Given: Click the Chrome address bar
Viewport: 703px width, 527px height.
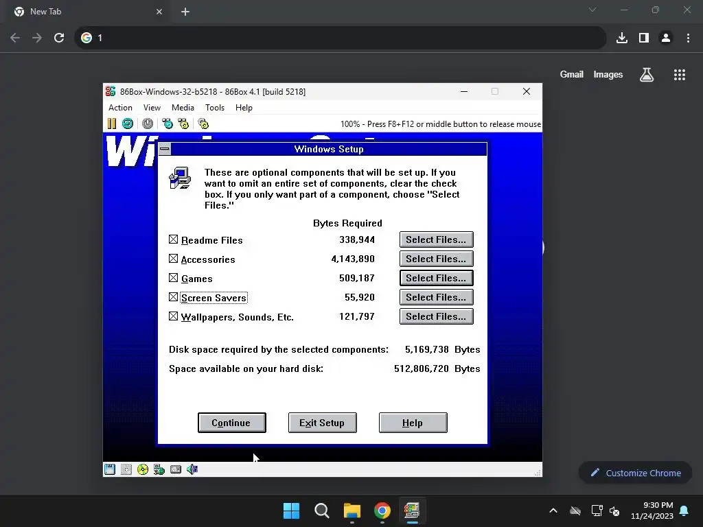Looking at the screenshot, I should (x=341, y=38).
